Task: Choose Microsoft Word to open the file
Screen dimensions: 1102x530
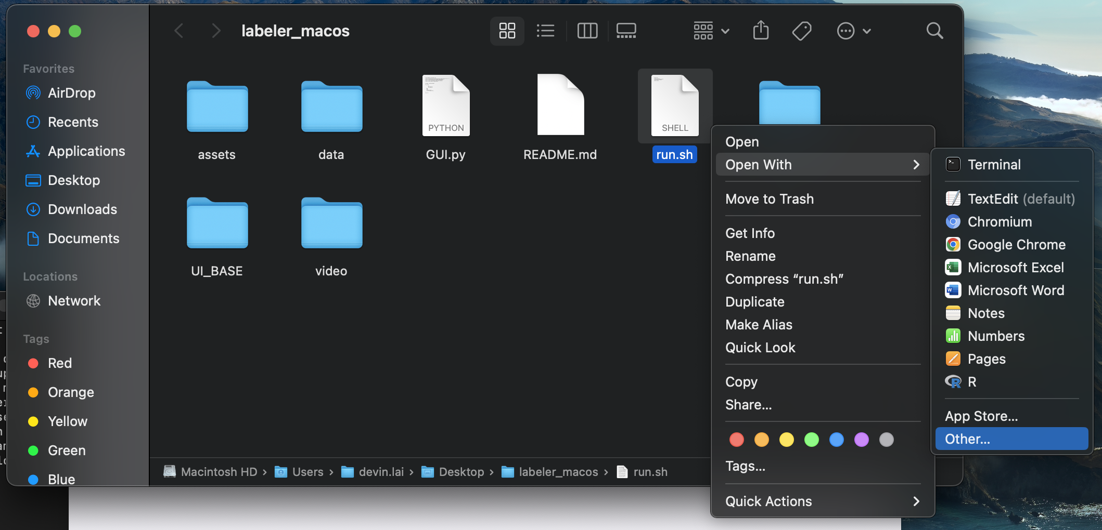Action: 1016,290
